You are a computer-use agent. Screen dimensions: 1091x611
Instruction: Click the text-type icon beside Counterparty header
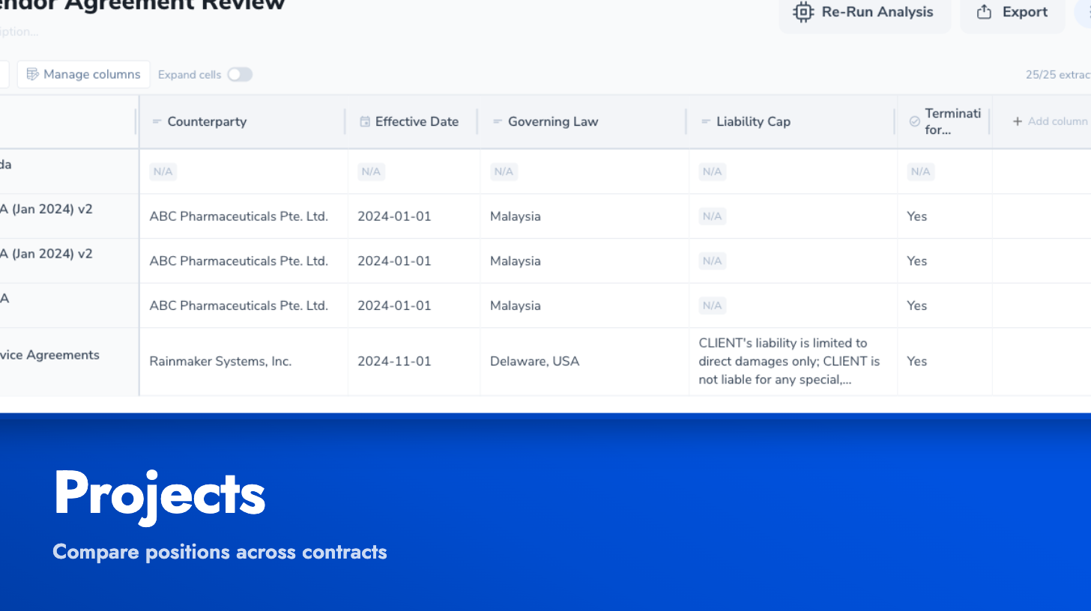(156, 121)
